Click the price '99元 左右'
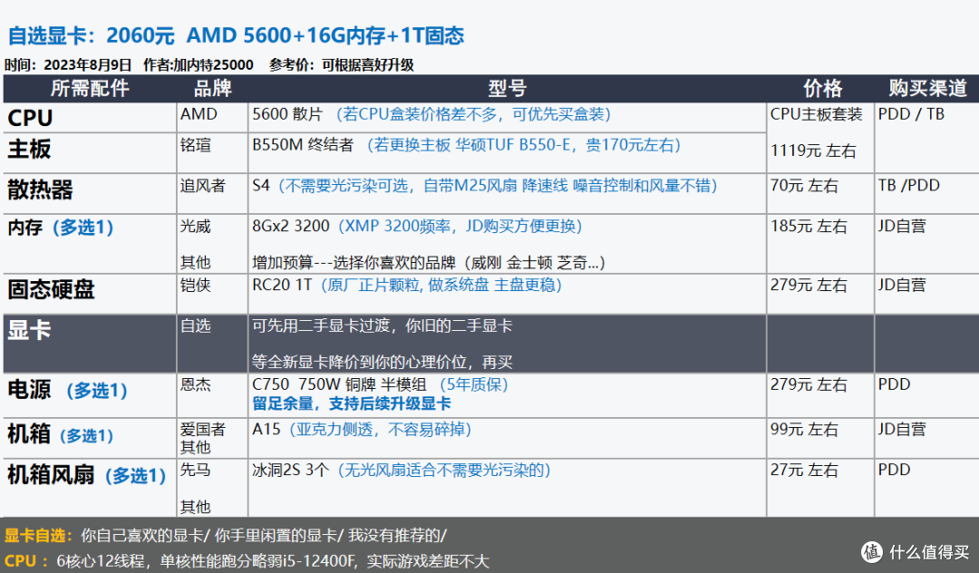This screenshot has width=979, height=573. 804,430
